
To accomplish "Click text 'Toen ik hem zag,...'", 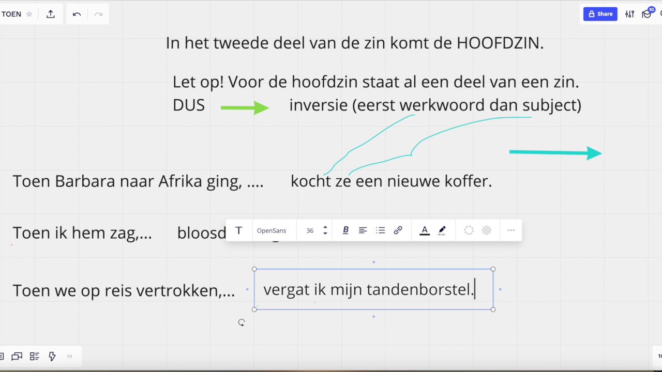I will coord(82,233).
